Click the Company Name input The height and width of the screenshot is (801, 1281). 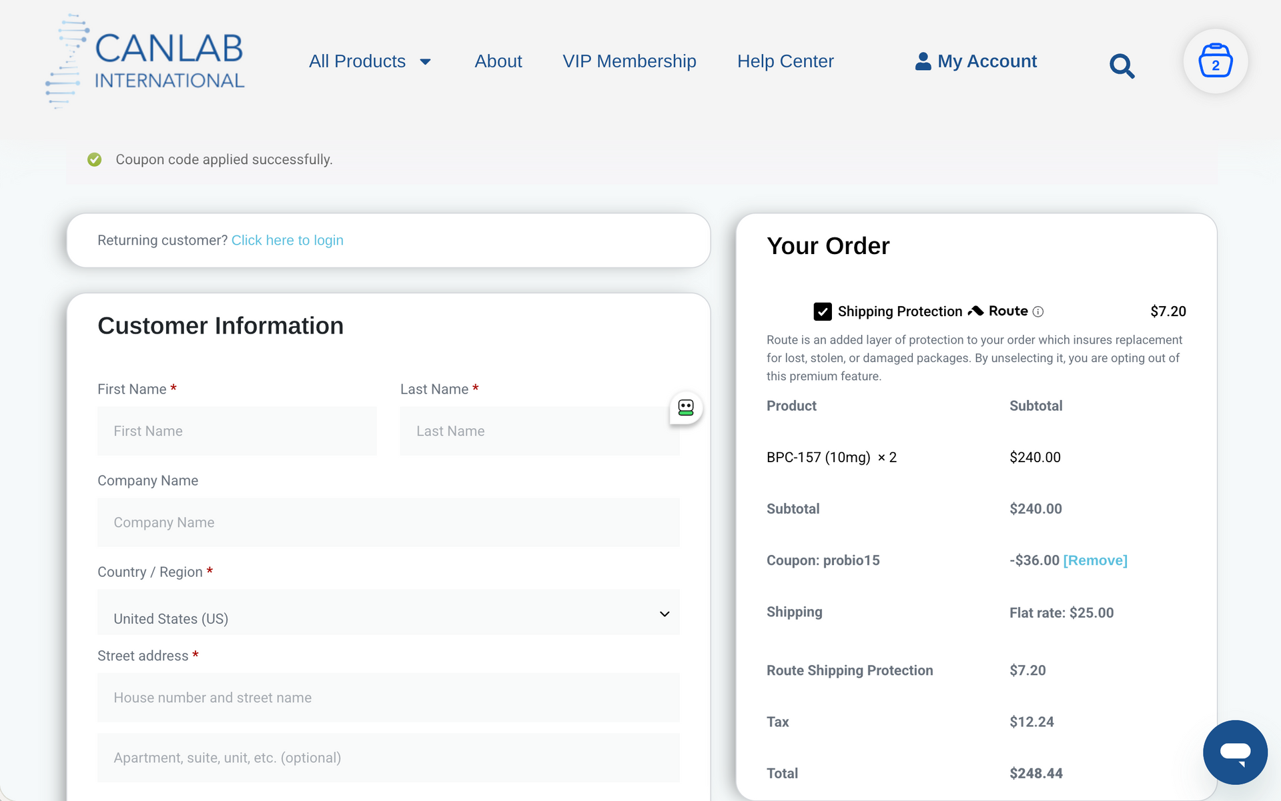388,522
